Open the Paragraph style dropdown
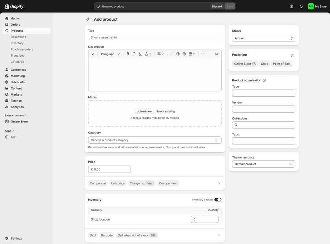330x244 pixels. click(109, 54)
